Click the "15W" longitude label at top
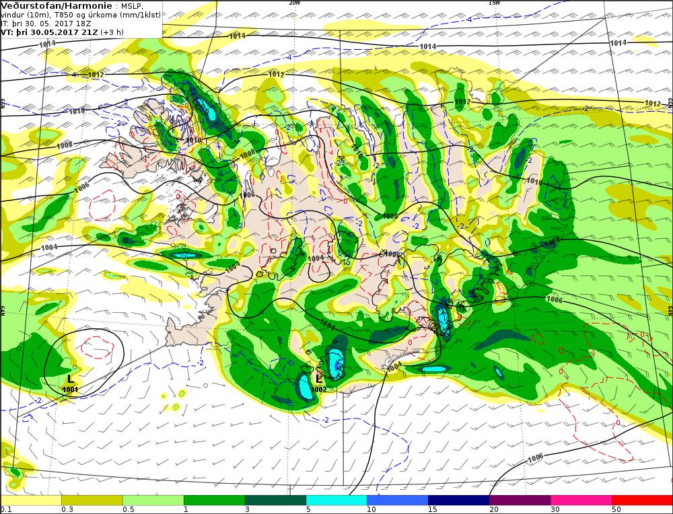This screenshot has height=514, width=673. (494, 3)
